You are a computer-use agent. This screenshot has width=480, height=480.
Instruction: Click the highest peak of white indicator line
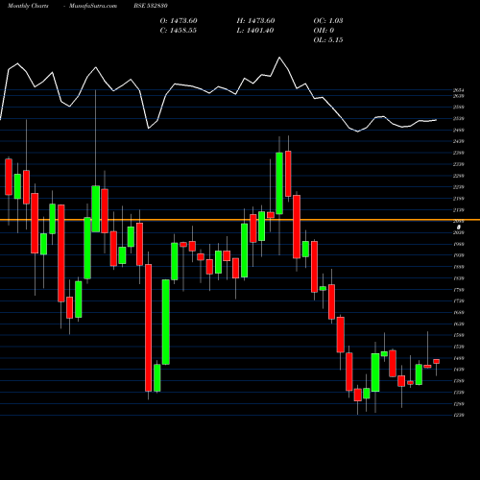[279, 58]
